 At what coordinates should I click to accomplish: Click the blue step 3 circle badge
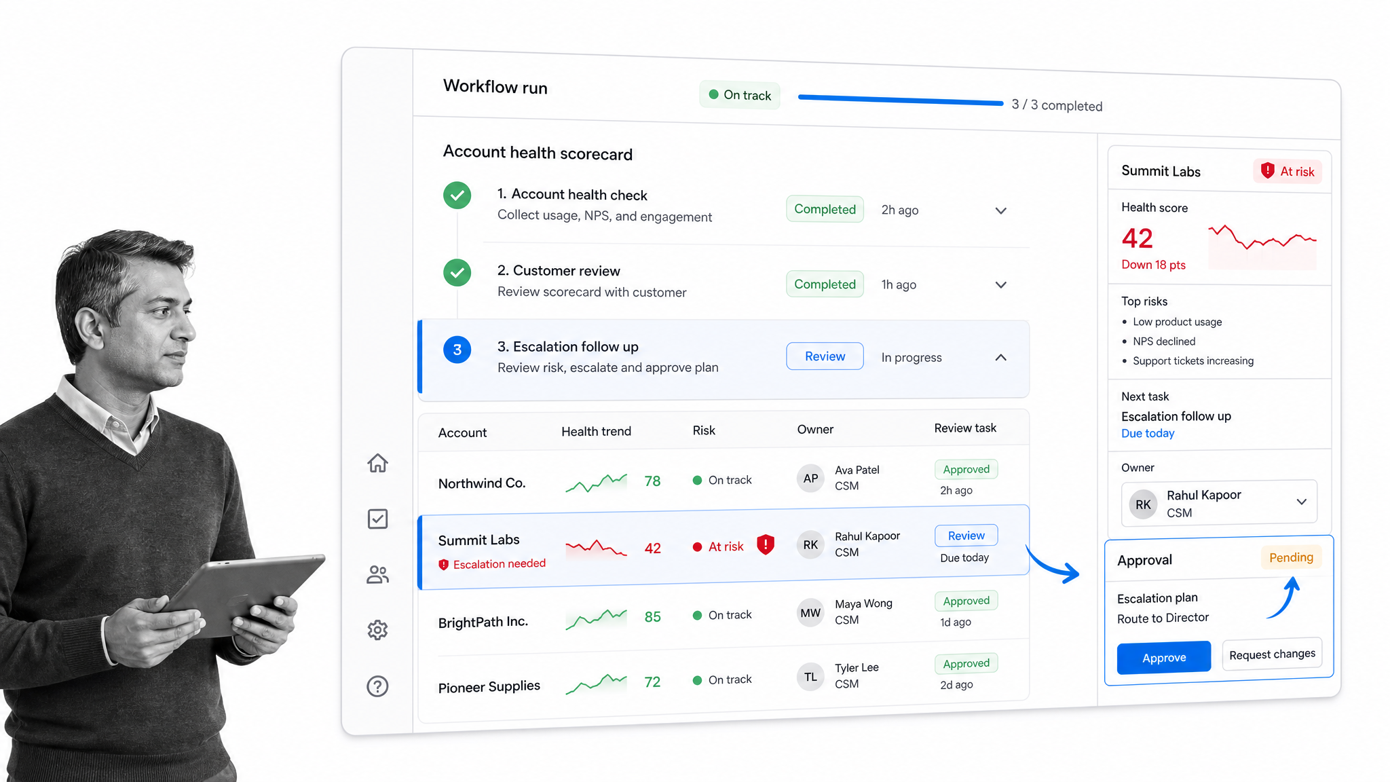(457, 350)
